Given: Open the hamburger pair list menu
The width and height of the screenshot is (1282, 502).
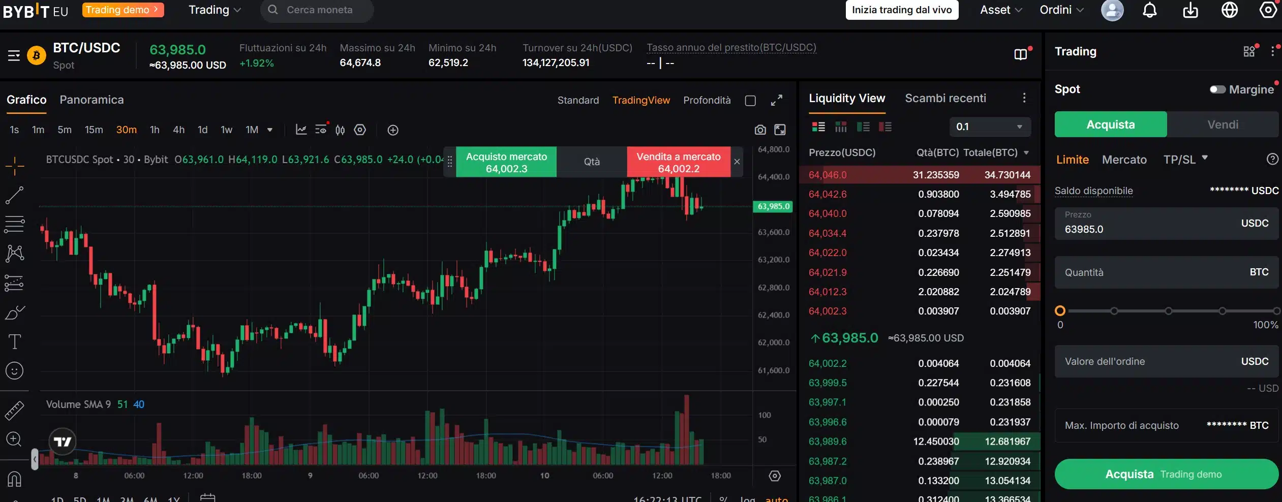Looking at the screenshot, I should (x=14, y=55).
